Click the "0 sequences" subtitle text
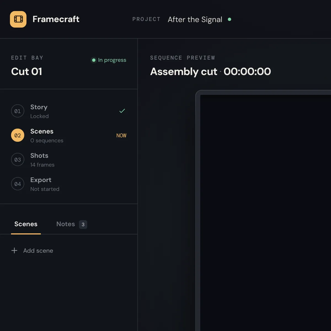This screenshot has width=331, height=331. pyautogui.click(x=47, y=140)
